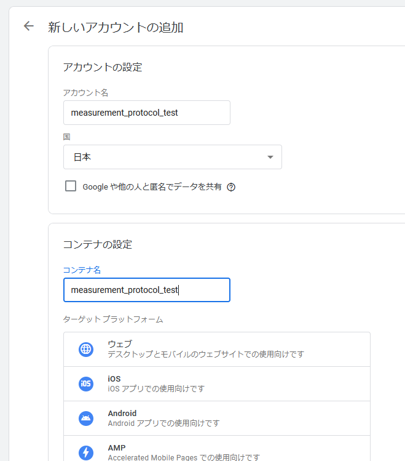Click the コンテナの設定 section heading
Screen dimensions: 405x461
(x=98, y=244)
